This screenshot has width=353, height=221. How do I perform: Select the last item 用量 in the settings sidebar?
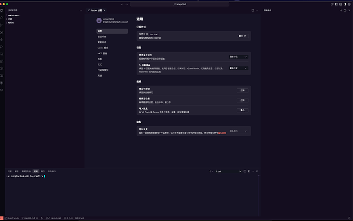[112, 76]
